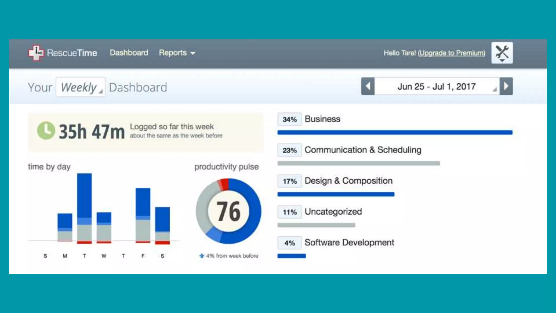Click the blue up arrow under pulse
The image size is (556, 313).
click(x=202, y=256)
